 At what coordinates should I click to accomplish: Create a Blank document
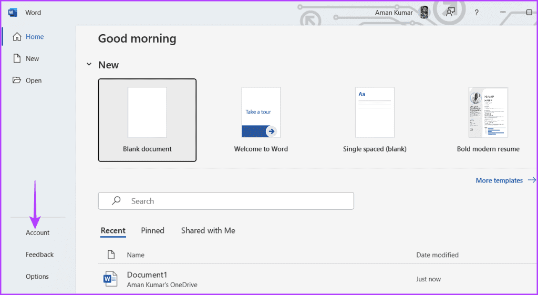[x=147, y=120]
